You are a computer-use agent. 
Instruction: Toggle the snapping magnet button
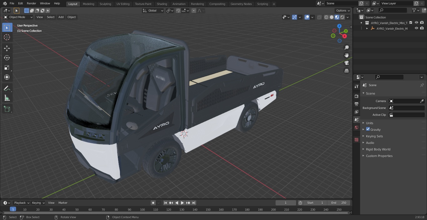pos(178,11)
